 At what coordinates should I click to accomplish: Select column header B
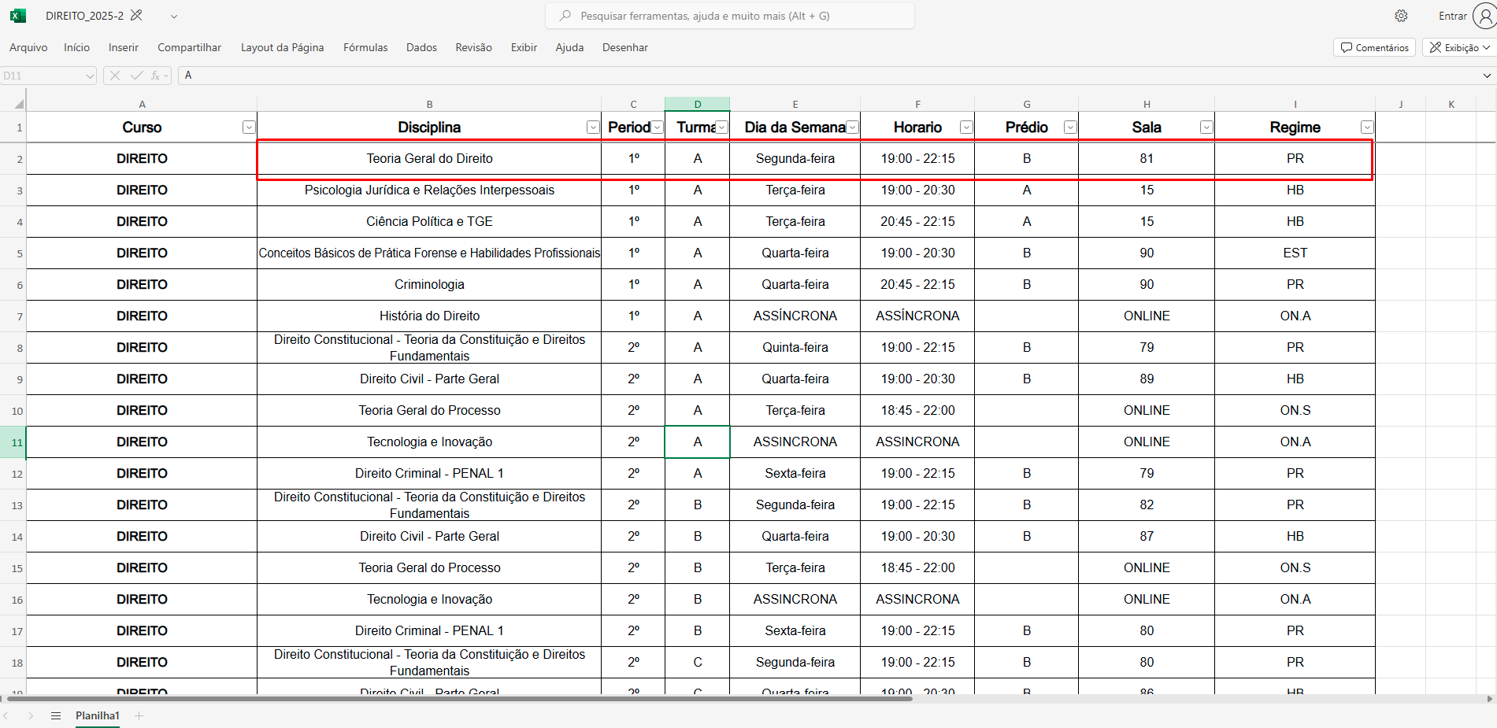click(429, 104)
